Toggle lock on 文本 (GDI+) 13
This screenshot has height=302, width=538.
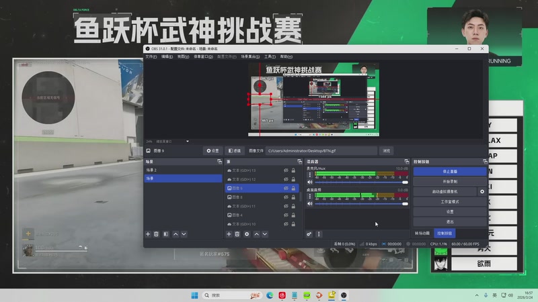pos(293,170)
